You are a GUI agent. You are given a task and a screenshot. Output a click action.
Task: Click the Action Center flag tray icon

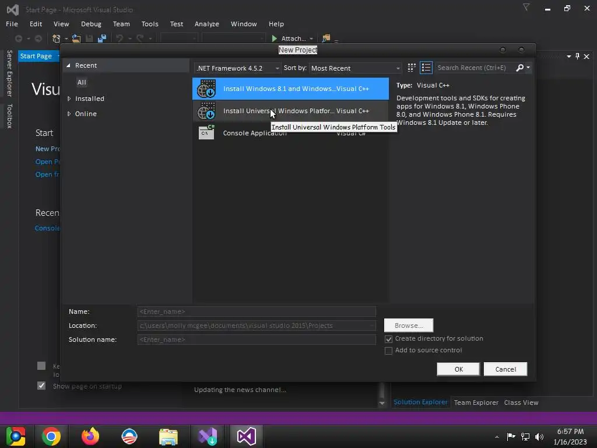511,436
